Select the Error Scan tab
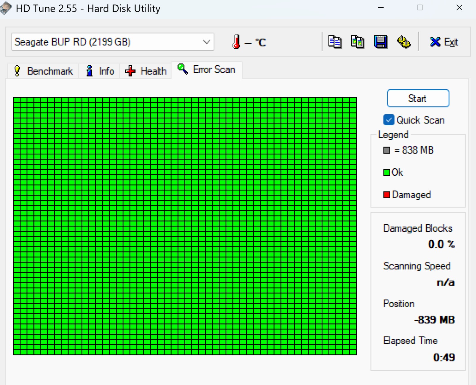 click(206, 70)
